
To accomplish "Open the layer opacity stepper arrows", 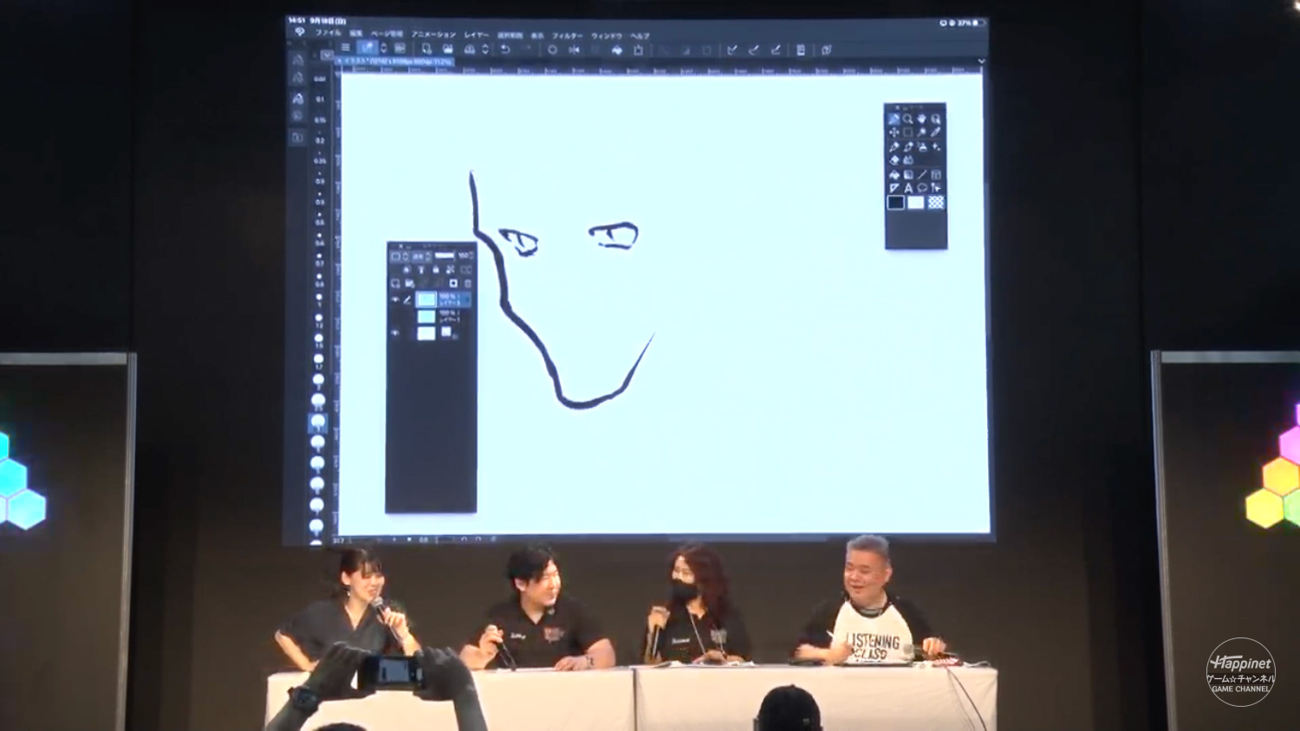I will click(470, 256).
